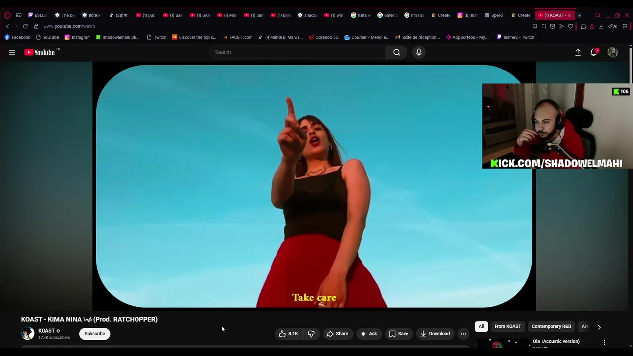Open the player play icon in toolbar
The width and height of the screenshot is (633, 356).
561,26
